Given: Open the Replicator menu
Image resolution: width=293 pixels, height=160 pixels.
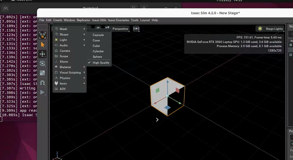Looking at the screenshot, I should (83, 20).
